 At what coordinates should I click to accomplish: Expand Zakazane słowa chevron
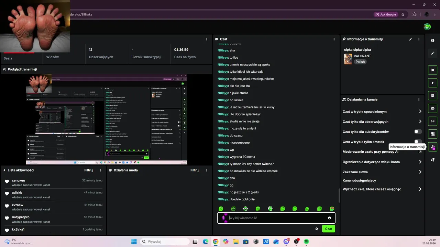point(420,172)
